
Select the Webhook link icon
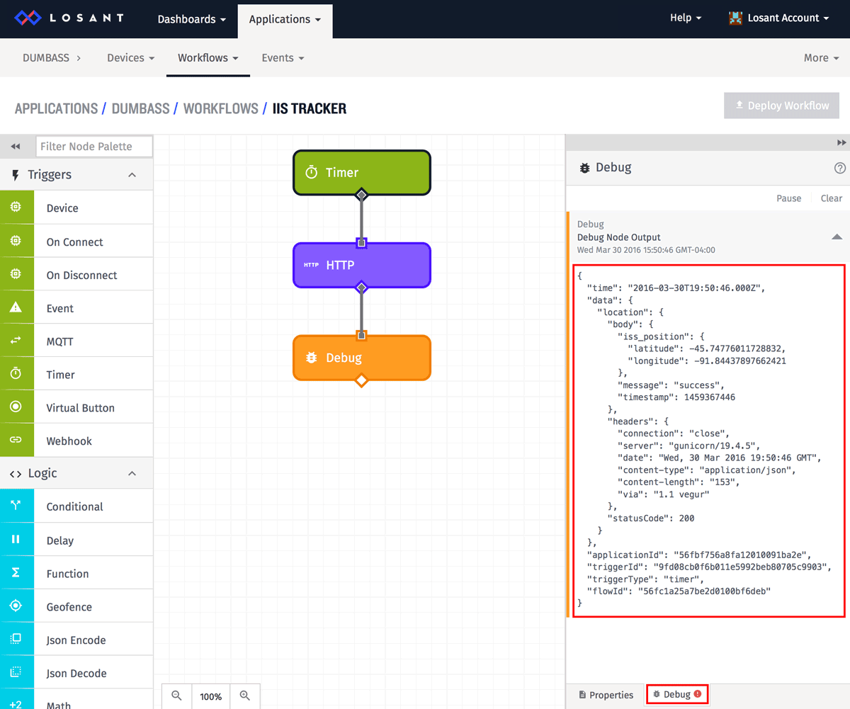click(16, 441)
